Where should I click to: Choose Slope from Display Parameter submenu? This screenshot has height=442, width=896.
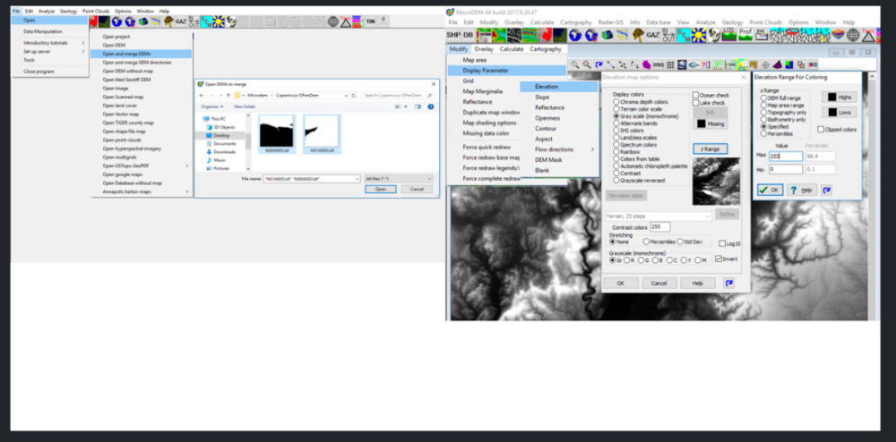pos(542,97)
